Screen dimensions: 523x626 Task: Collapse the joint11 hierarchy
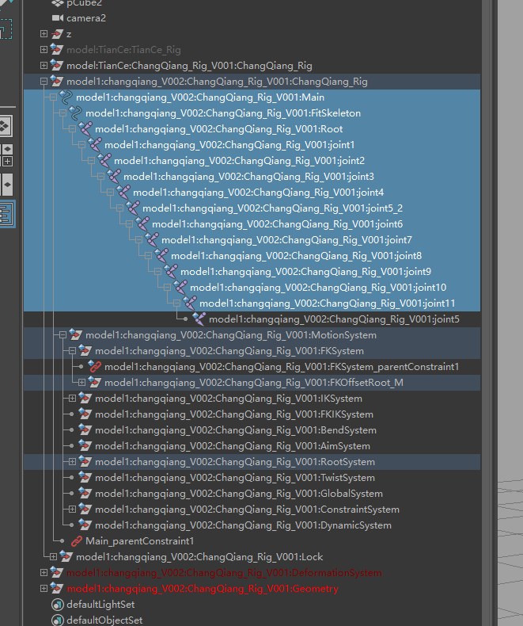[x=176, y=303]
